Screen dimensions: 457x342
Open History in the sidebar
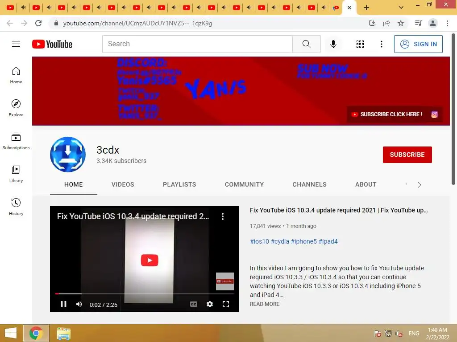[x=16, y=207]
